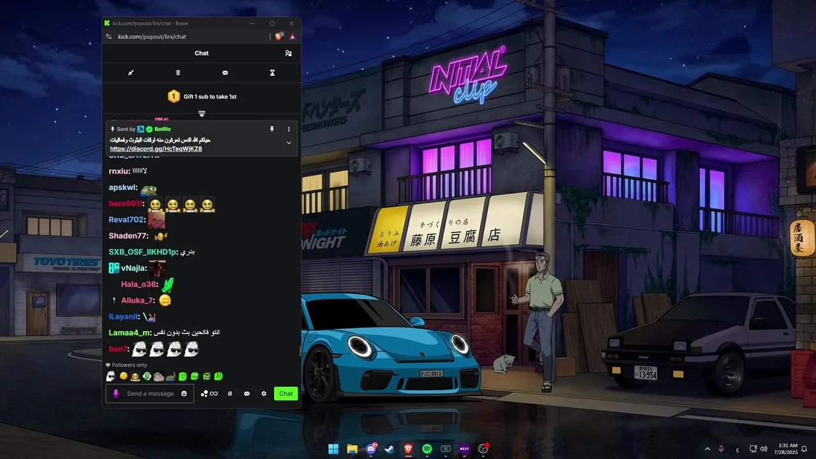
Task: Click the channel points infinity indicator
Action: pos(209,393)
